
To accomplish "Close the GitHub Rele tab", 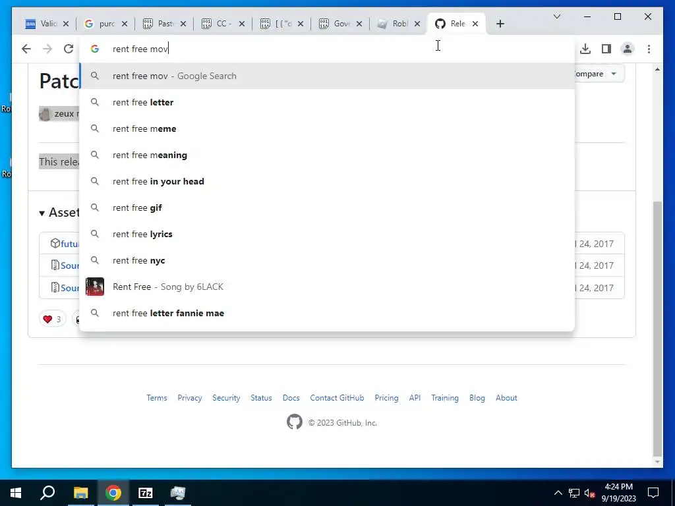I will [x=475, y=24].
